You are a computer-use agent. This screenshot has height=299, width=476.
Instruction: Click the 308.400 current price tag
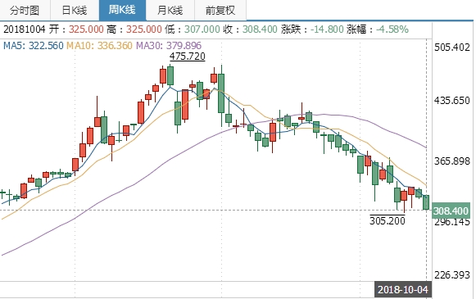click(x=451, y=211)
